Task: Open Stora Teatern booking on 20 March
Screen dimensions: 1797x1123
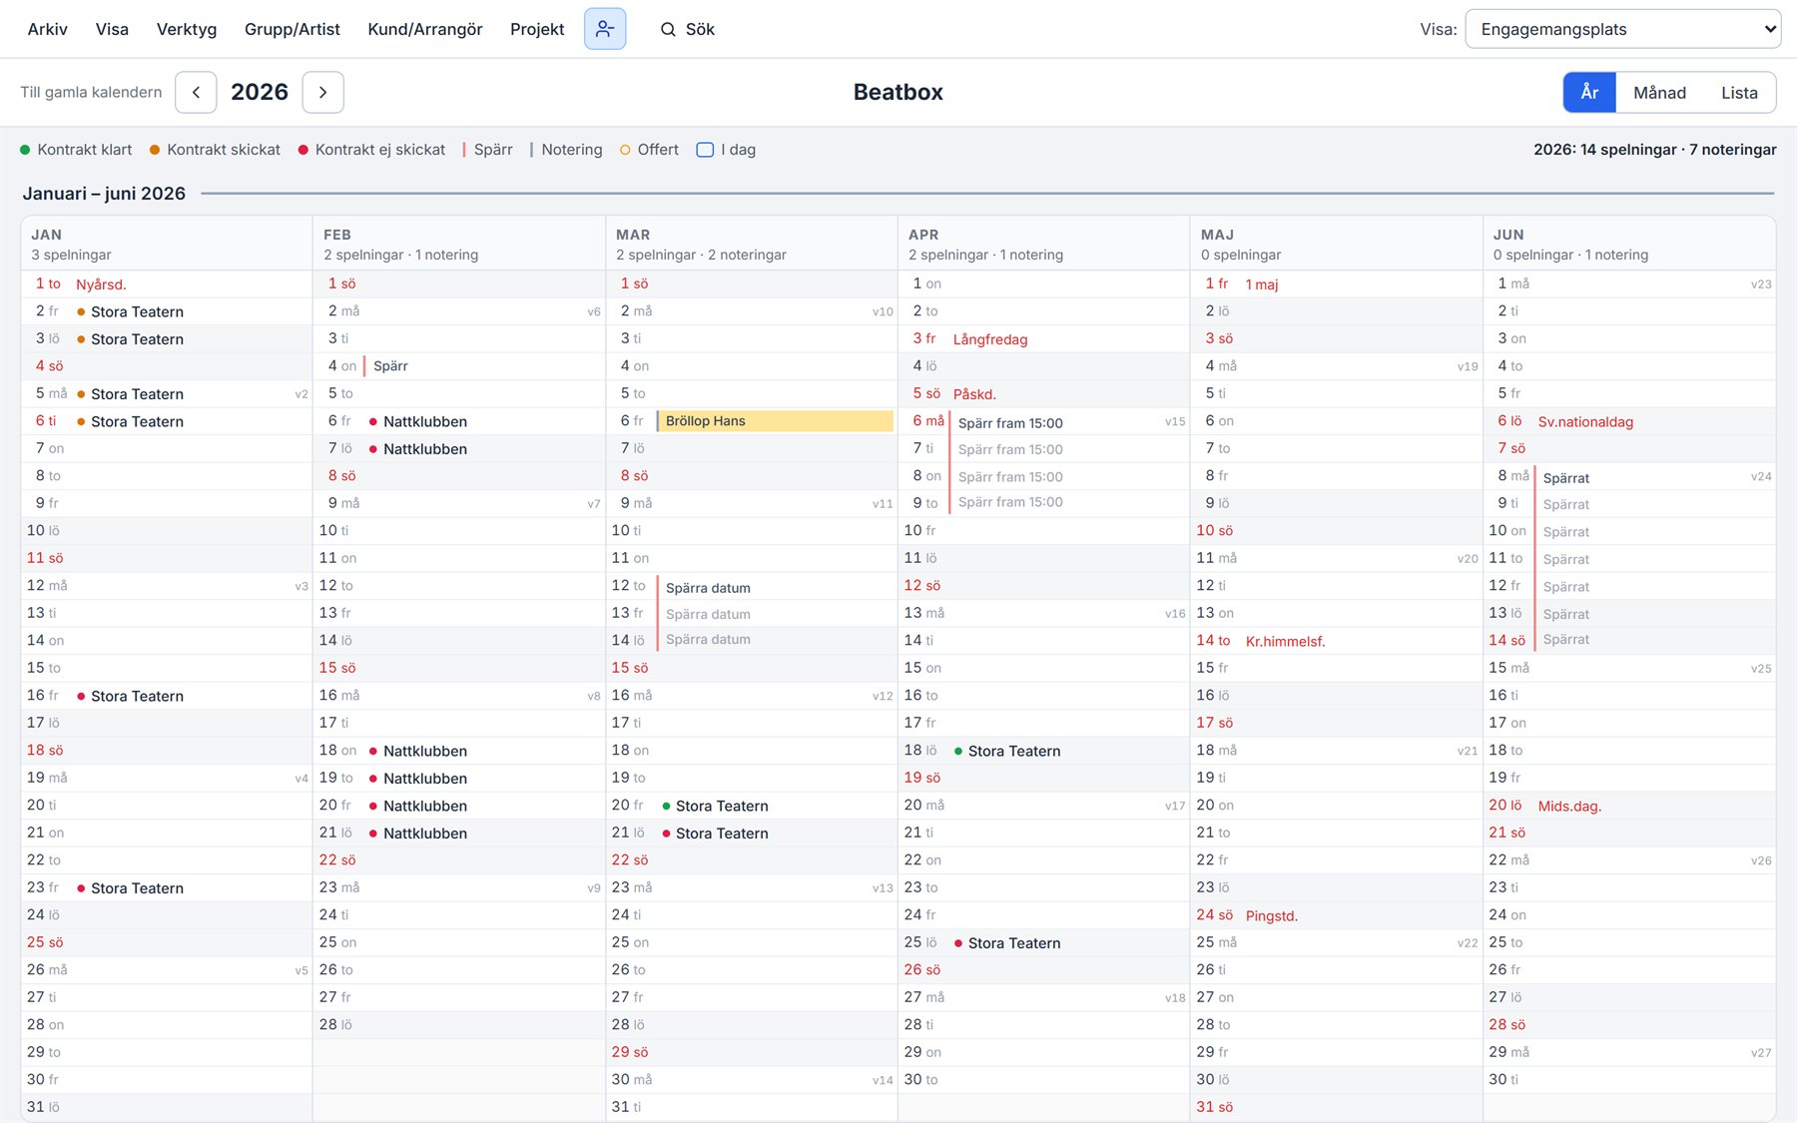Action: point(722,806)
